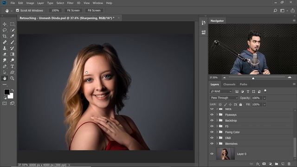
Task: Select the Move tool
Action: [x=5, y=24]
